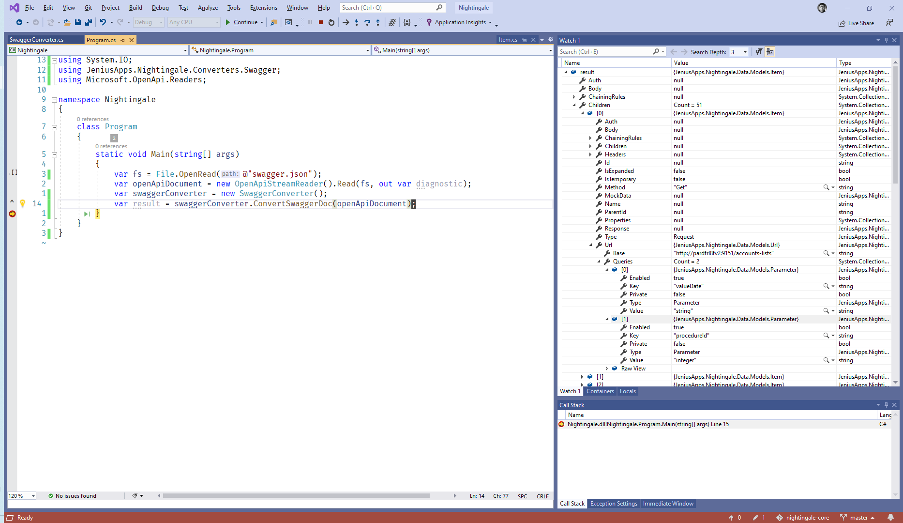Screen dimensions: 903x523
Task: Open the Search Depth dropdown
Action: click(x=745, y=52)
